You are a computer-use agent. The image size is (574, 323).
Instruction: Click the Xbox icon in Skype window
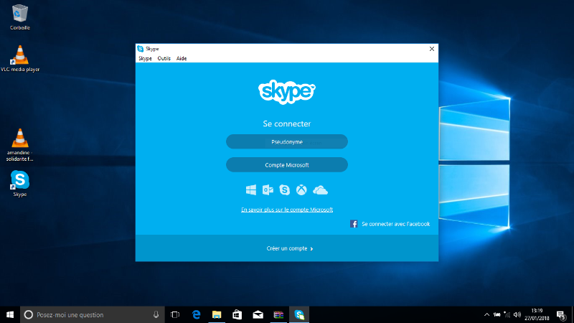(x=301, y=190)
